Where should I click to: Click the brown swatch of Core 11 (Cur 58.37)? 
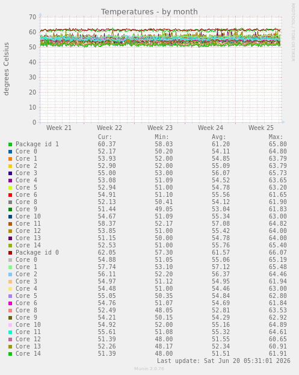10,224
